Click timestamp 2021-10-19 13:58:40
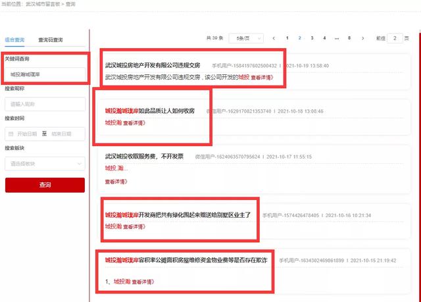421x302 pixels. coord(306,66)
